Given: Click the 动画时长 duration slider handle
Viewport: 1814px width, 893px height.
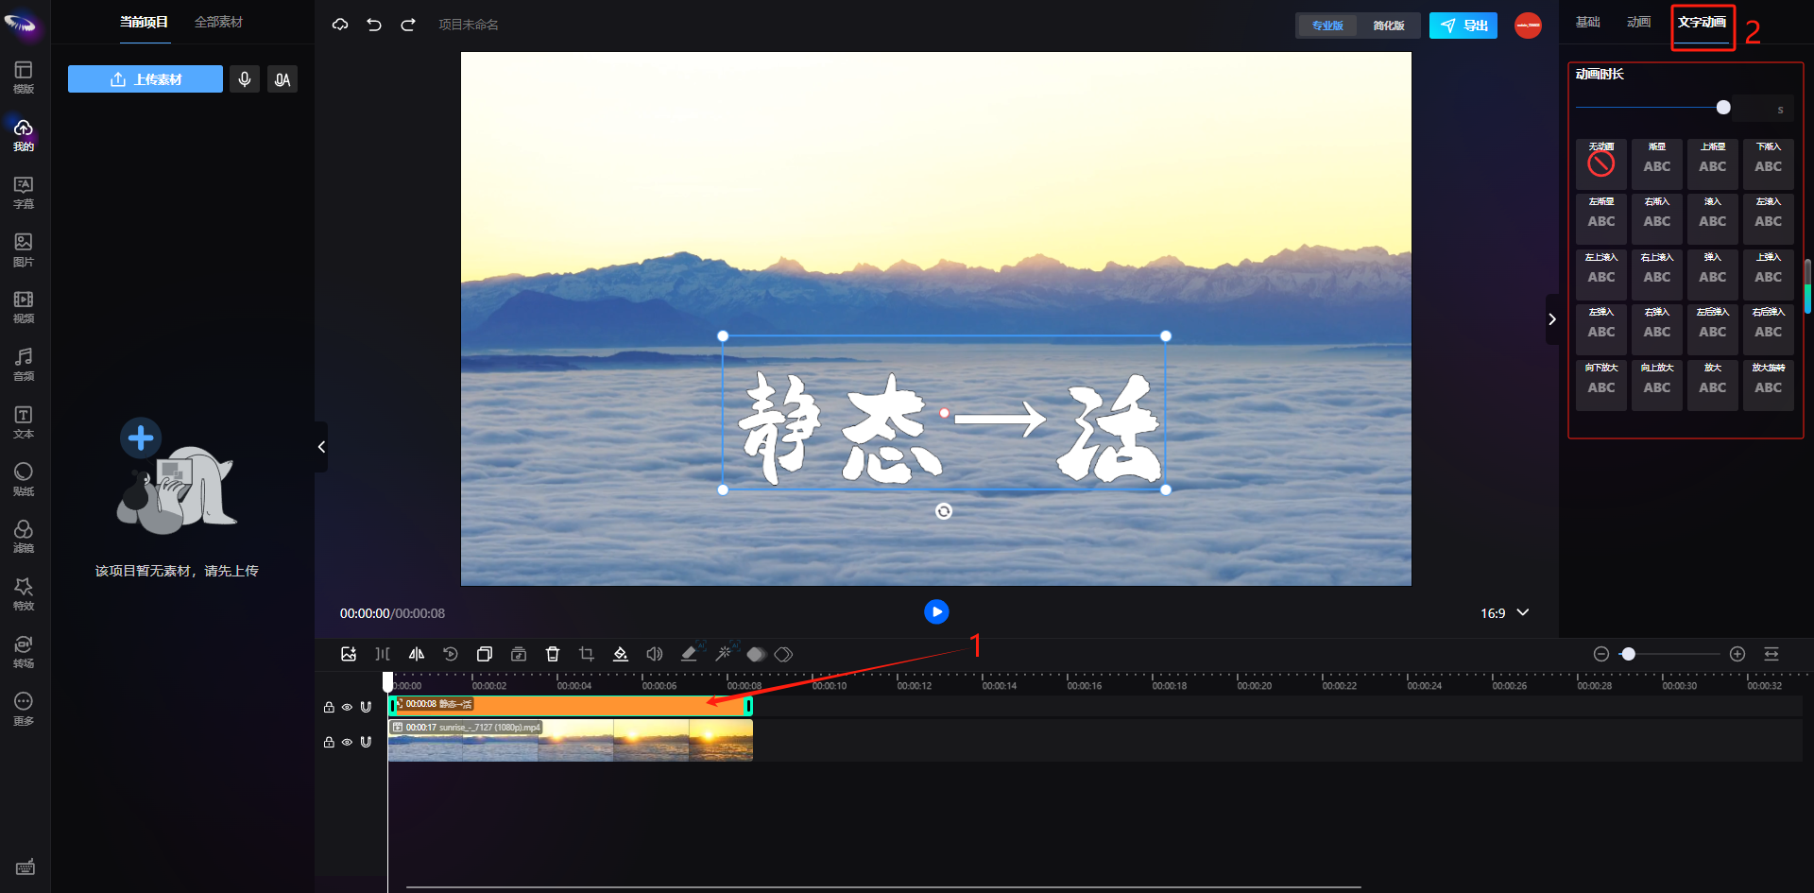Looking at the screenshot, I should click(1723, 108).
